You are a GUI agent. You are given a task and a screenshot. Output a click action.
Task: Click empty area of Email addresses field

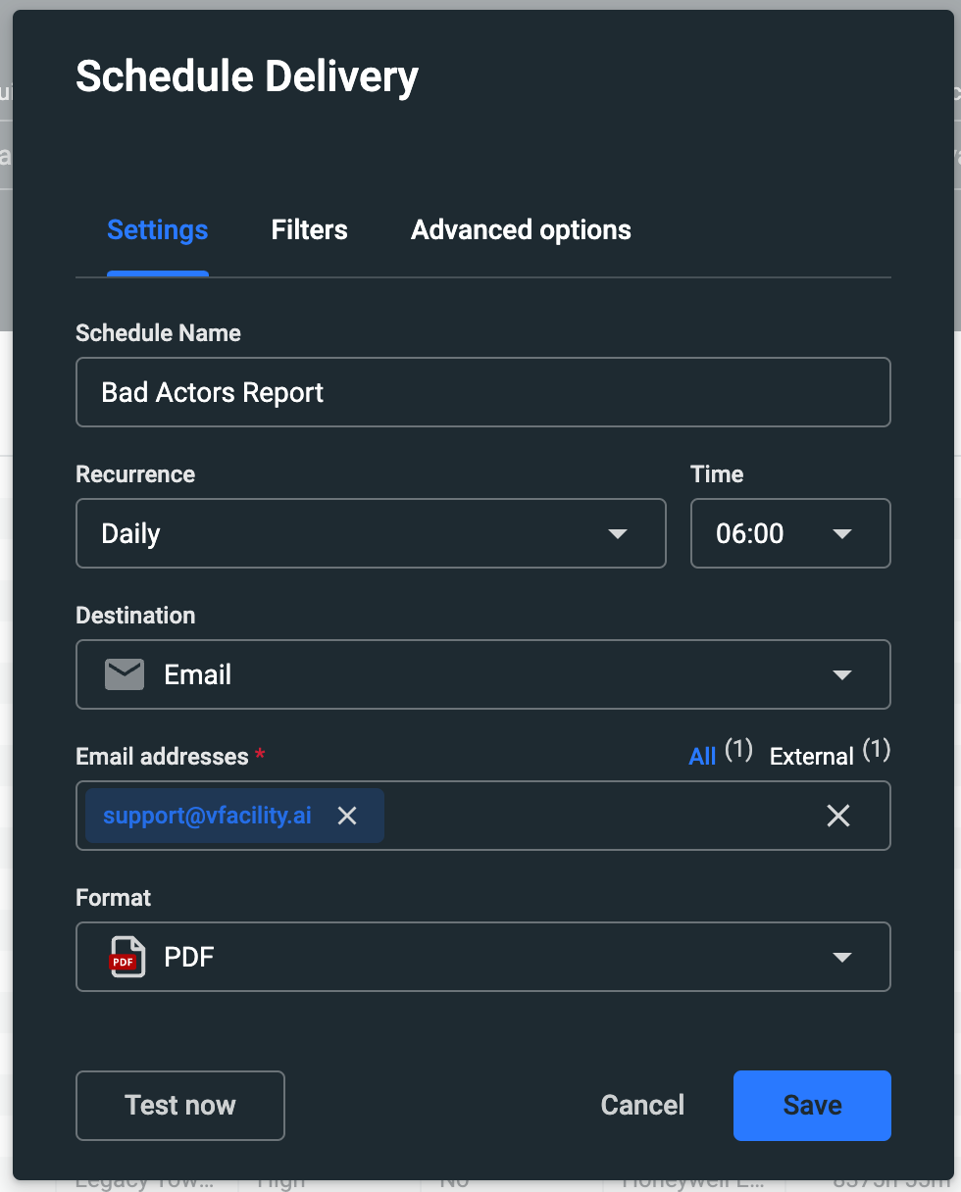(x=598, y=816)
